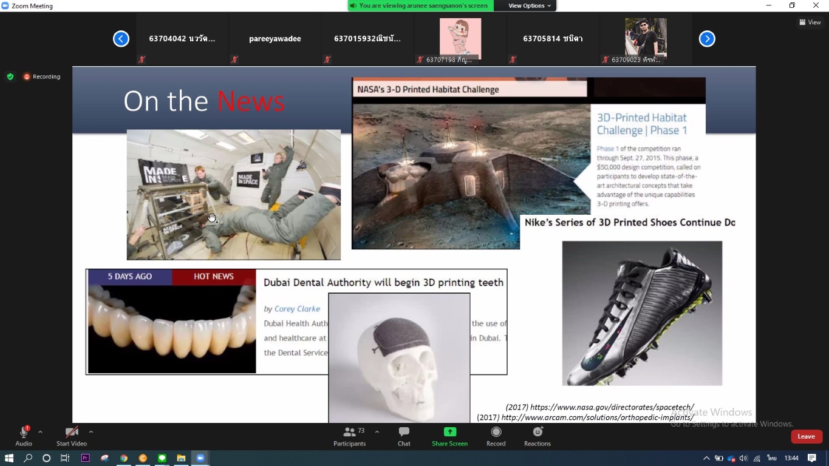Click the Nike 3D printed shoe image
Screen dimensions: 829x466
(x=642, y=313)
